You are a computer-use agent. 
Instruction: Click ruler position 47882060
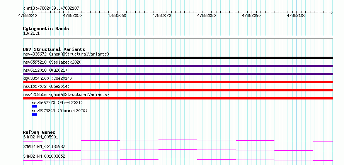click(x=117, y=15)
